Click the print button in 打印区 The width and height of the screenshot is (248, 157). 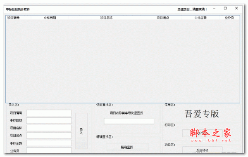[x=202, y=134]
